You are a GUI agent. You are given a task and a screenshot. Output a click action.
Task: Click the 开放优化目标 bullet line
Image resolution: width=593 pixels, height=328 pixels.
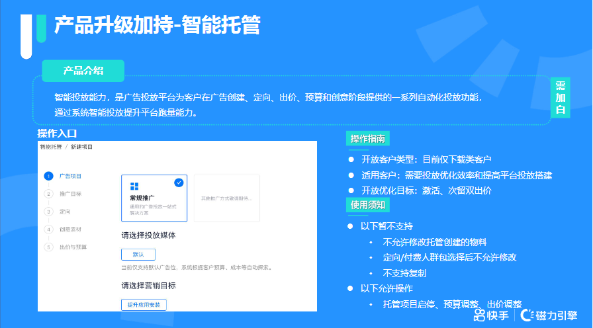tap(420, 190)
